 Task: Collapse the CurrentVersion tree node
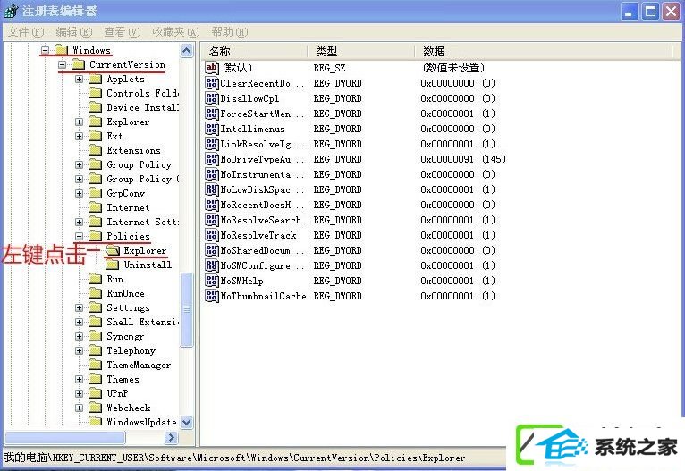[x=63, y=64]
